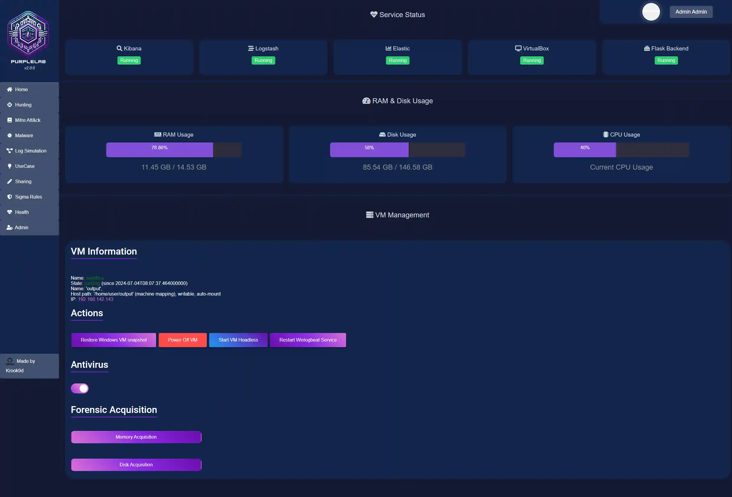The width and height of the screenshot is (732, 497).
Task: Click the UseCase lightbulb icon
Action: point(9,166)
